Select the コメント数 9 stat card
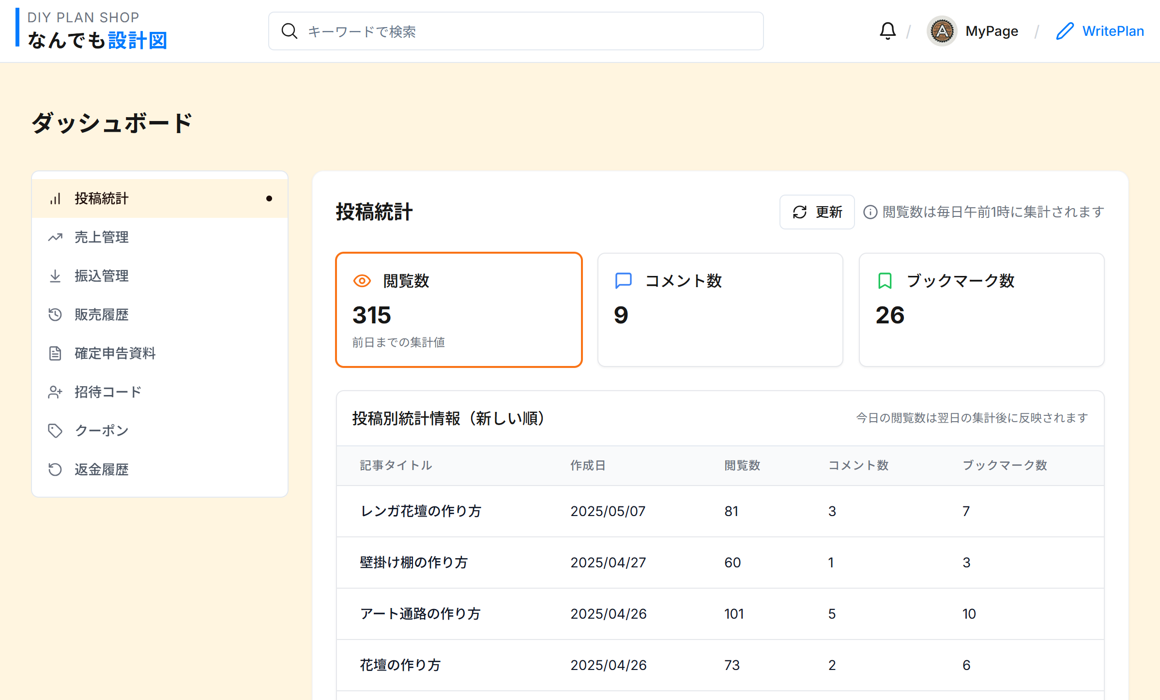Screen dimensions: 1160x700 pyautogui.click(x=720, y=310)
